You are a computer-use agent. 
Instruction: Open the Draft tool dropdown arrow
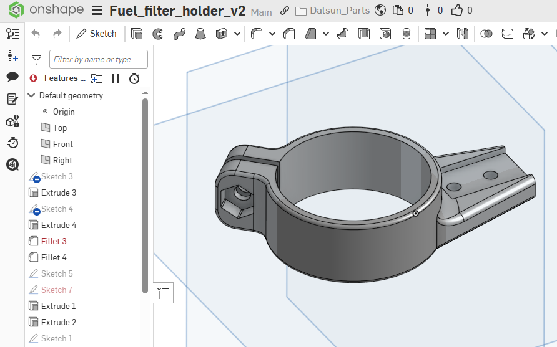pos(326,34)
